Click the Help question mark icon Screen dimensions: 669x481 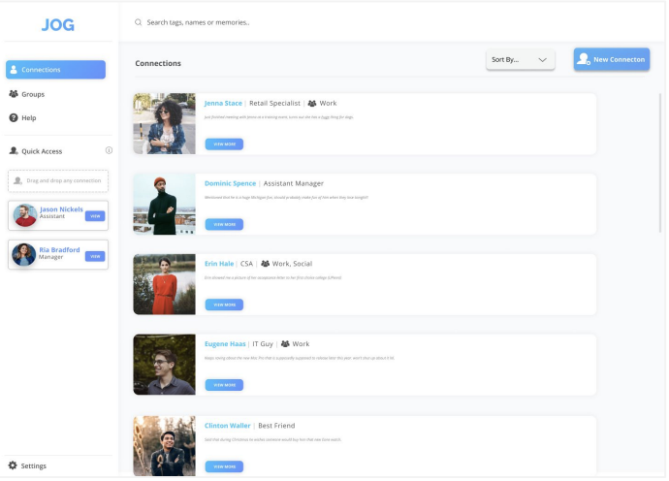tap(14, 118)
